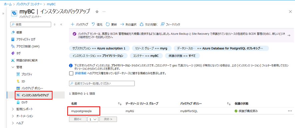This screenshot has width=295, height=128.
Task: Expand the オートメーション section
Action: click(x=13, y=116)
